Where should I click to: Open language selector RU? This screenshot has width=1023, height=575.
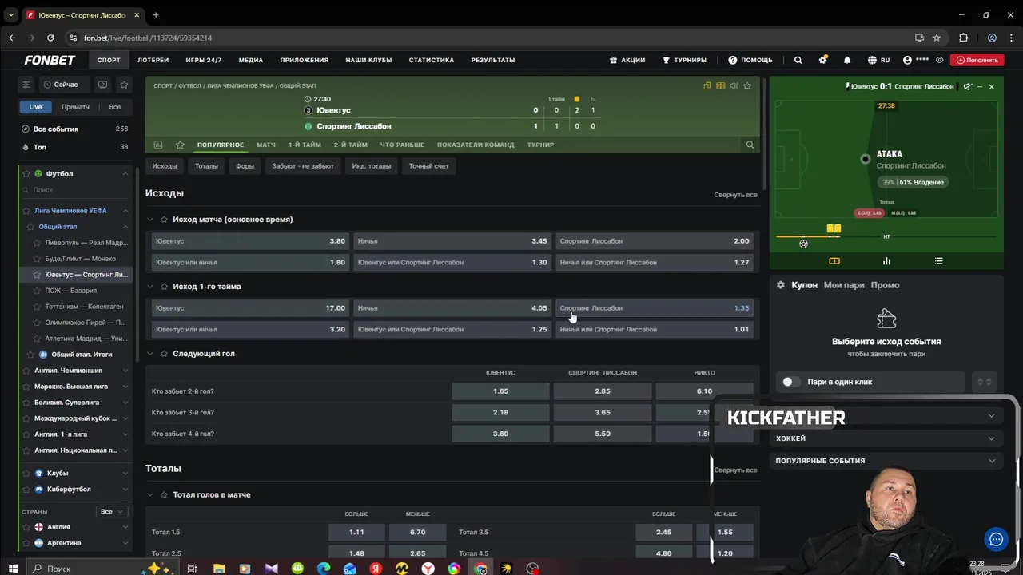pos(878,60)
